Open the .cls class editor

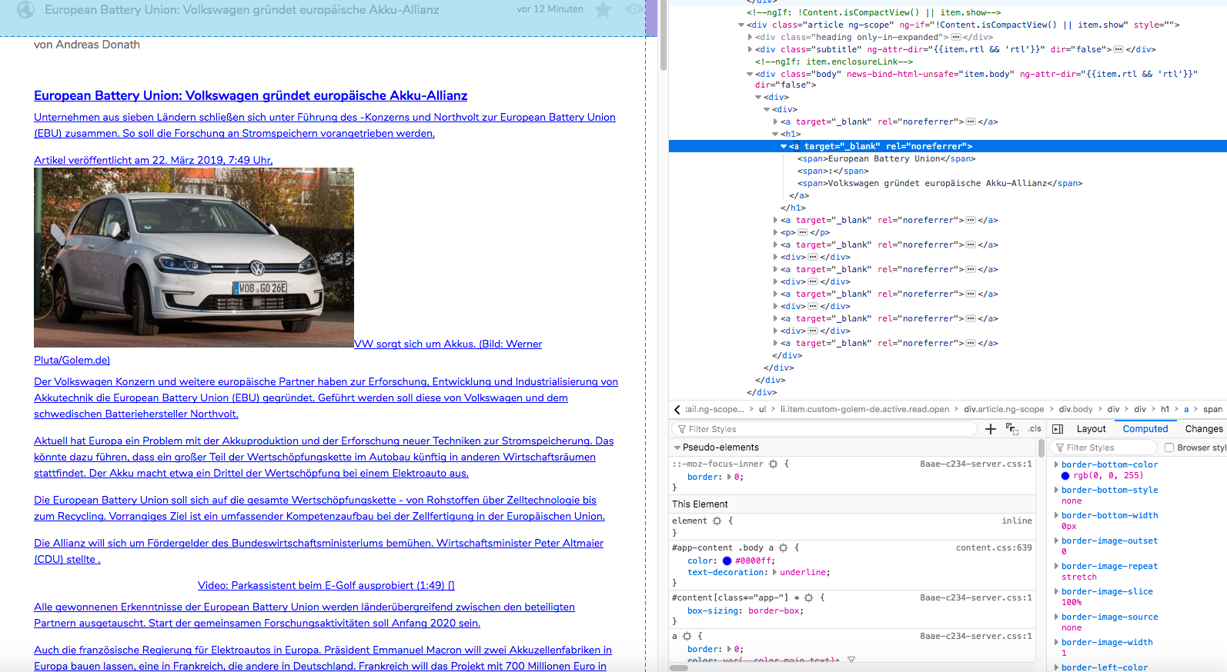click(1035, 429)
